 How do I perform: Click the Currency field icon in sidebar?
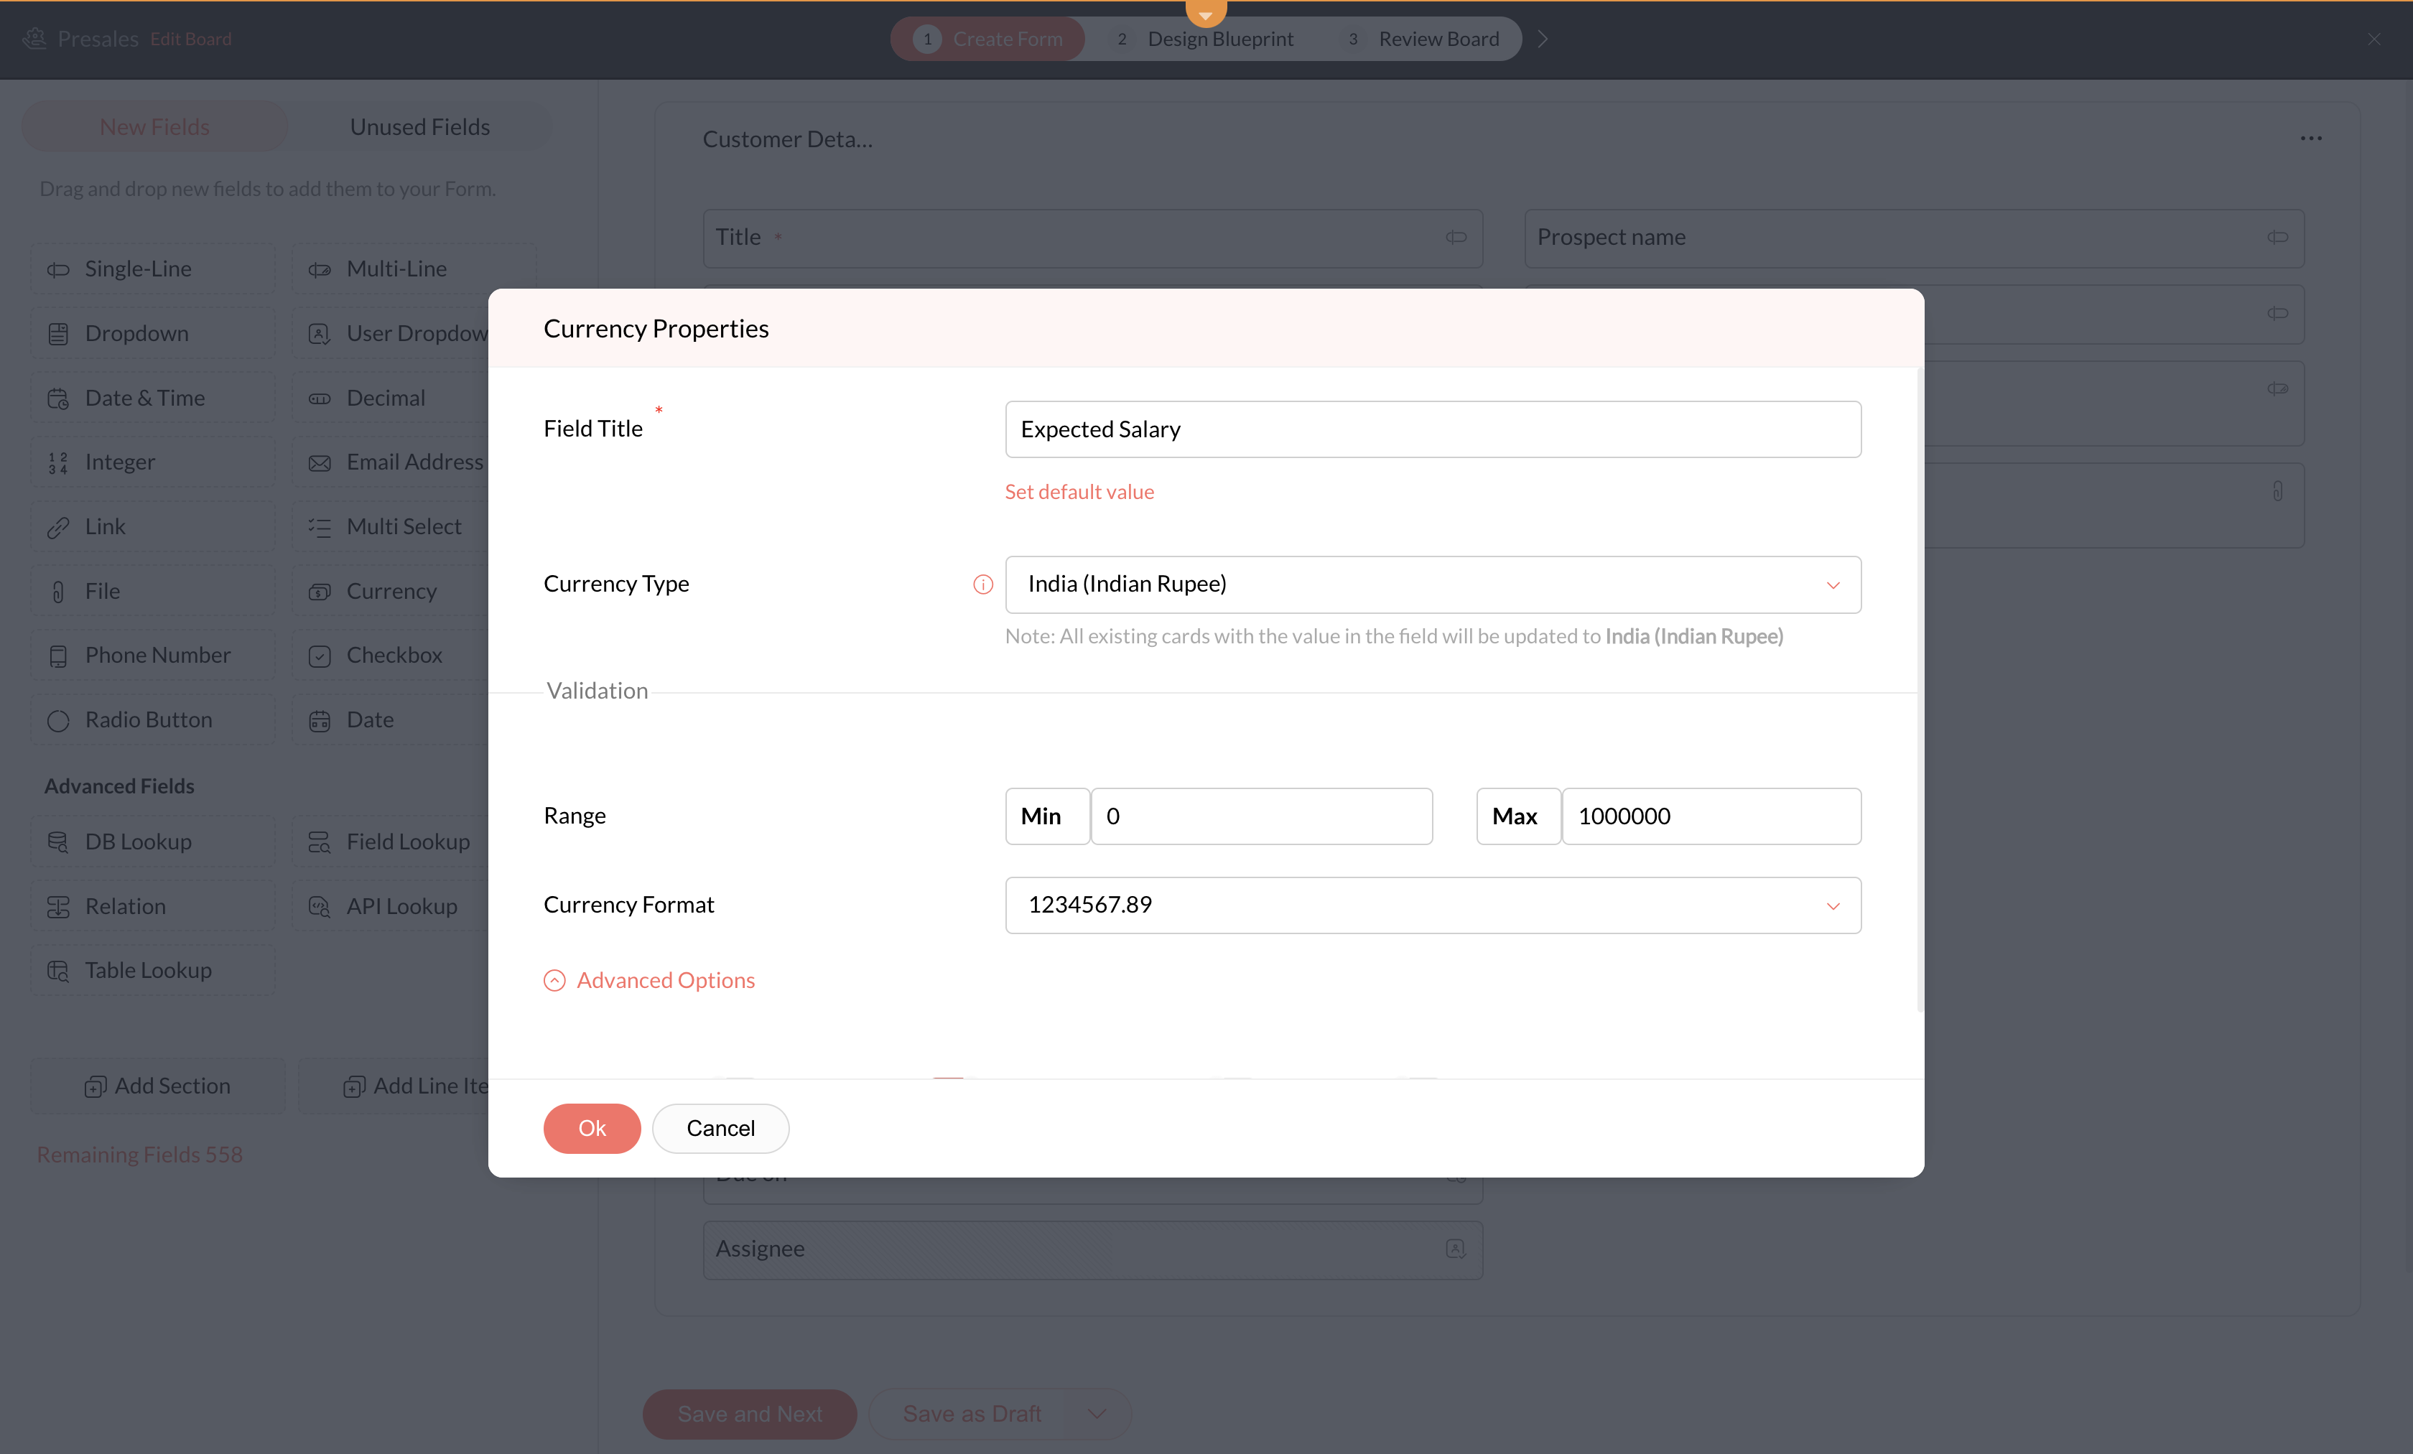320,592
